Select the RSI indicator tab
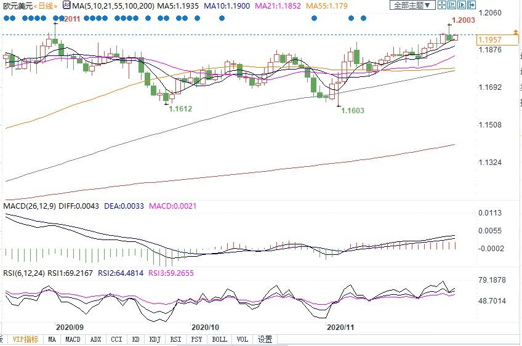Screen dimensions: 522x346 point(175,339)
